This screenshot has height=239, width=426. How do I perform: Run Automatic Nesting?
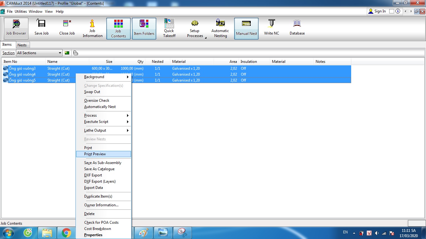(220, 28)
